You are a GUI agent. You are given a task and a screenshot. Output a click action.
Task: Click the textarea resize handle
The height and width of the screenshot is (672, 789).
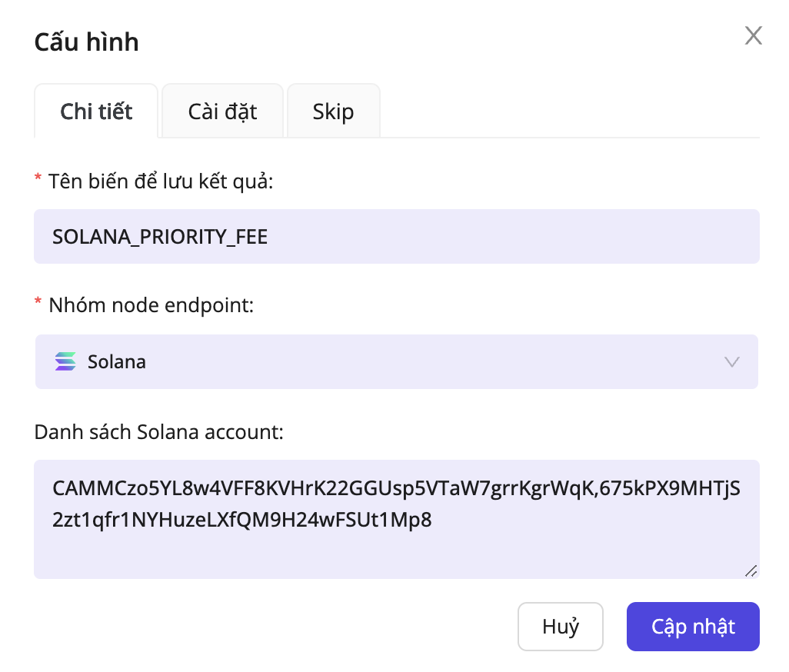pyautogui.click(x=751, y=571)
